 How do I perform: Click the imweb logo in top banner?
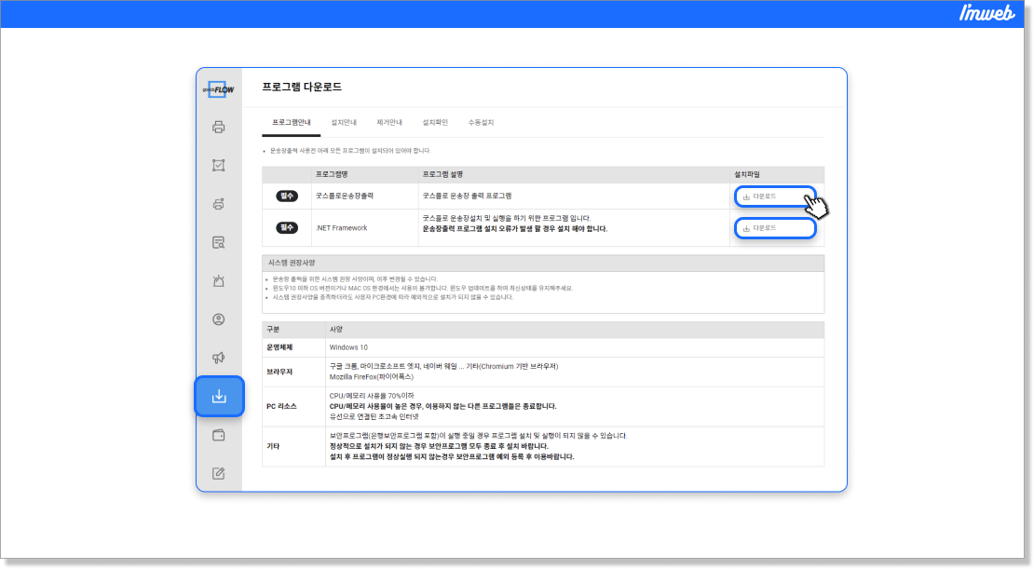(x=986, y=12)
